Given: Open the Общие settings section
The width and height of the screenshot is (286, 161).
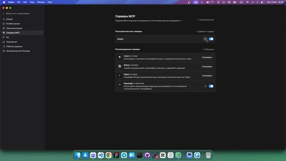Looking at the screenshot, I should coord(9,19).
